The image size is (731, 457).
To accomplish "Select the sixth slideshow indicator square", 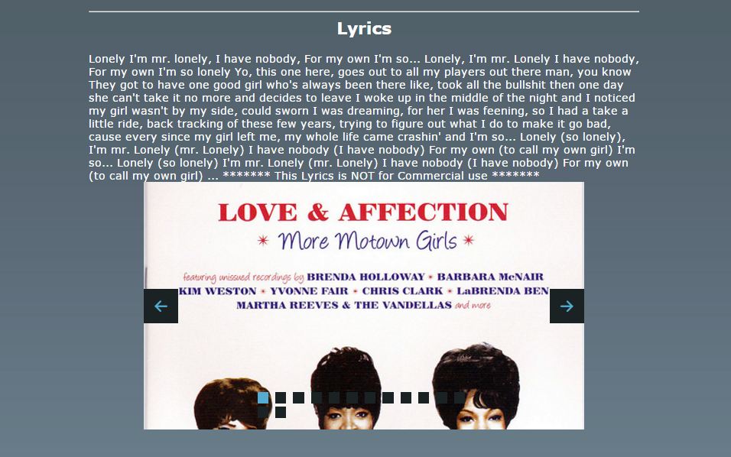I will pos(353,398).
